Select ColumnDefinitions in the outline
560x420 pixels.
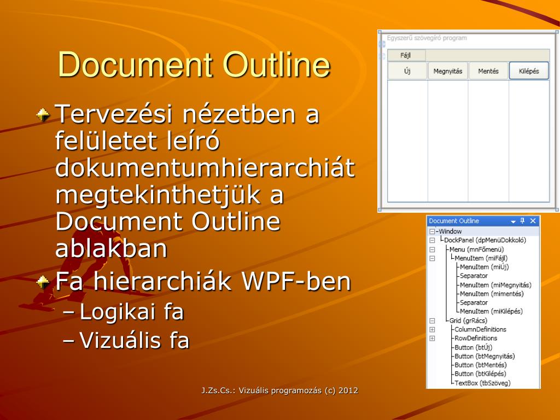(480, 329)
